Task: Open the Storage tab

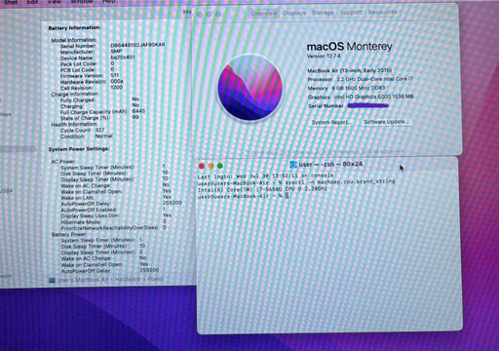Action: point(323,13)
